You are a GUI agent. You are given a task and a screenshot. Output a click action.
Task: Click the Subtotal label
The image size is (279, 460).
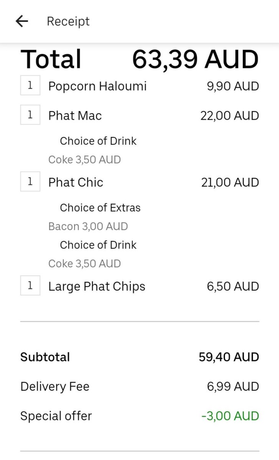coord(45,357)
